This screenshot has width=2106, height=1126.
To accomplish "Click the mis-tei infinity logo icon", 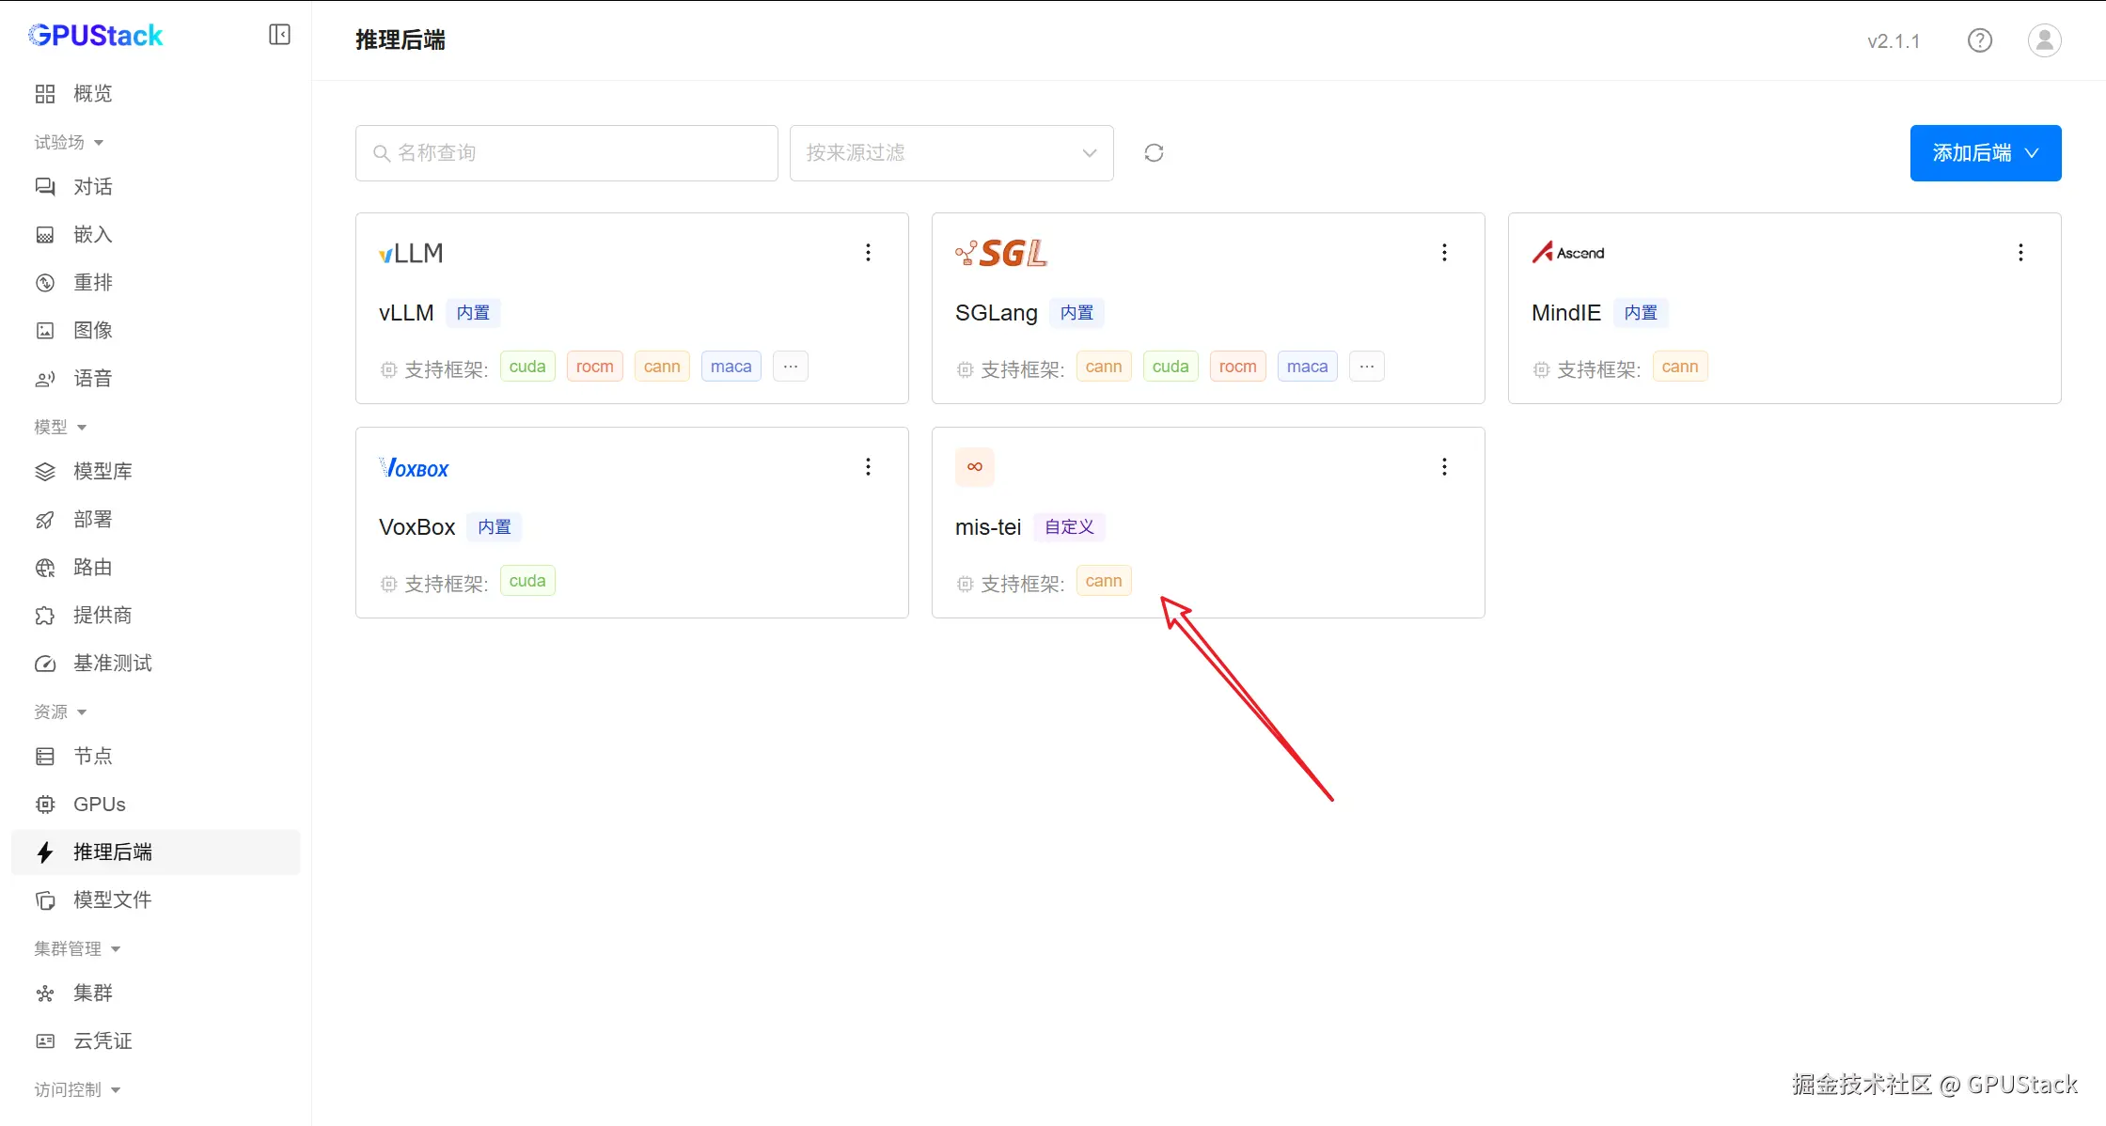I will click(x=974, y=467).
